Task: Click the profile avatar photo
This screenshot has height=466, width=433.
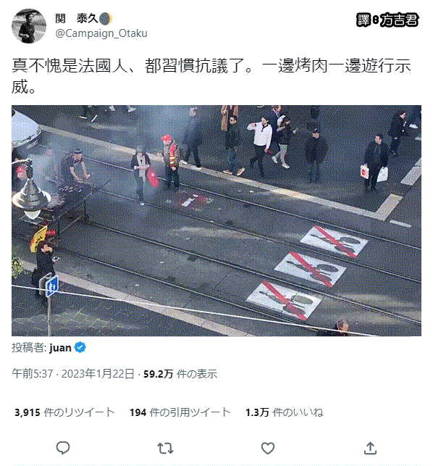Action: coord(29,26)
